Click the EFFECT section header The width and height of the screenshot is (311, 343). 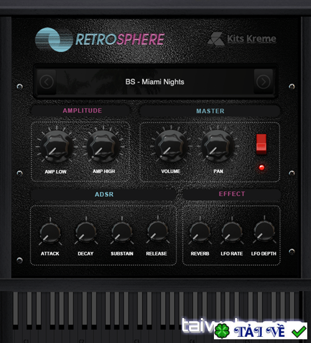[x=232, y=194]
